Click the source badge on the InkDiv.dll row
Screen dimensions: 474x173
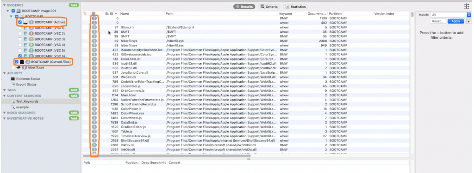(94, 145)
